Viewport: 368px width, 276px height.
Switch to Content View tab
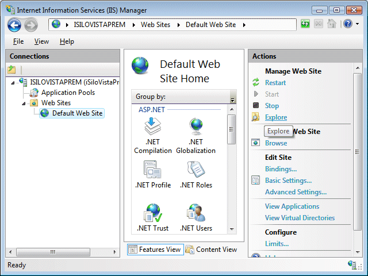[211, 250]
